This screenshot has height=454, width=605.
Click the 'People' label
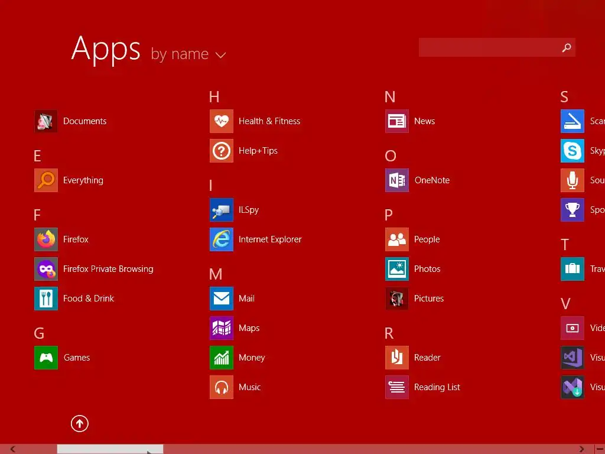point(427,240)
